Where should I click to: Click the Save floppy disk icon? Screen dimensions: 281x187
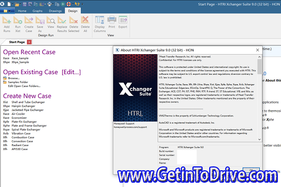coord(25,4)
